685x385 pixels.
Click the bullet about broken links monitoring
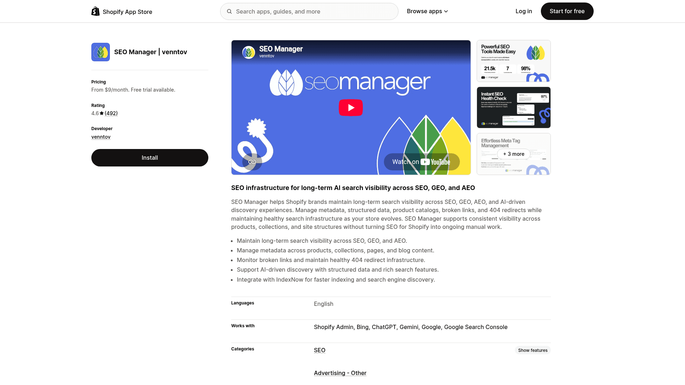(x=331, y=260)
